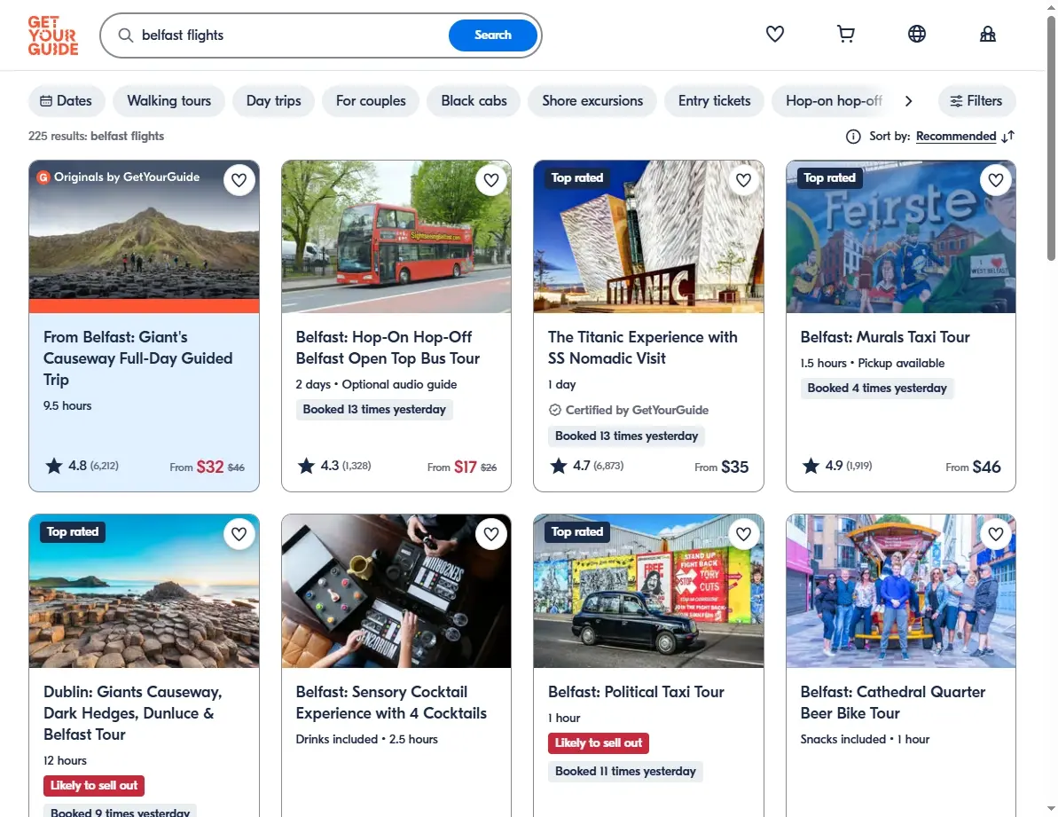The height and width of the screenshot is (817, 1058).
Task: Click Booked 4 times yesterday label
Action: click(x=877, y=388)
